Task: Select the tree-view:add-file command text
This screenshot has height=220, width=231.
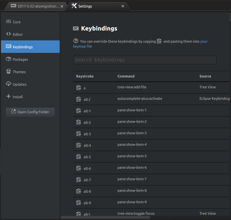Action: 132,87
